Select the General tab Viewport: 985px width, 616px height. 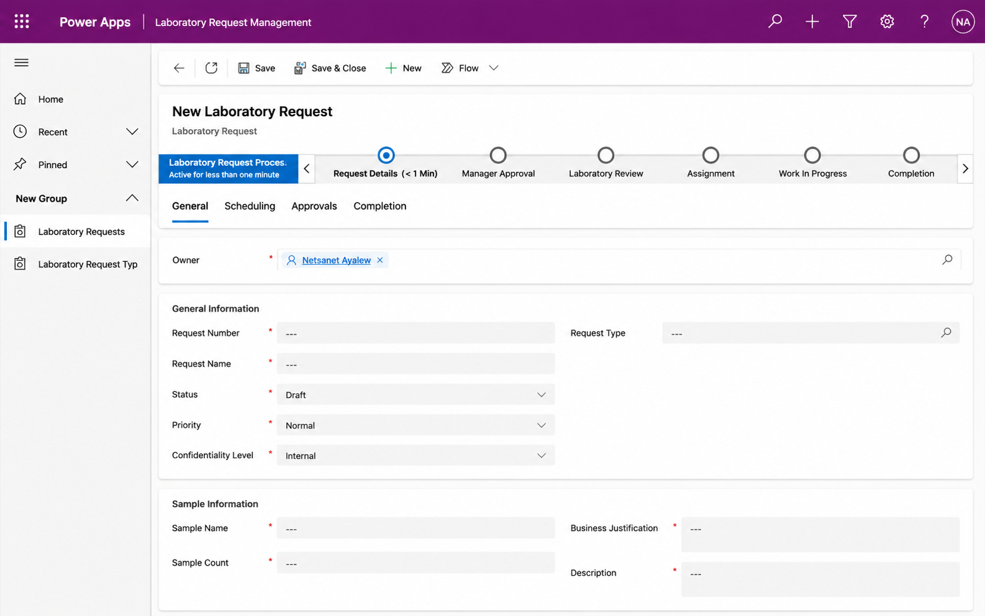pyautogui.click(x=190, y=206)
